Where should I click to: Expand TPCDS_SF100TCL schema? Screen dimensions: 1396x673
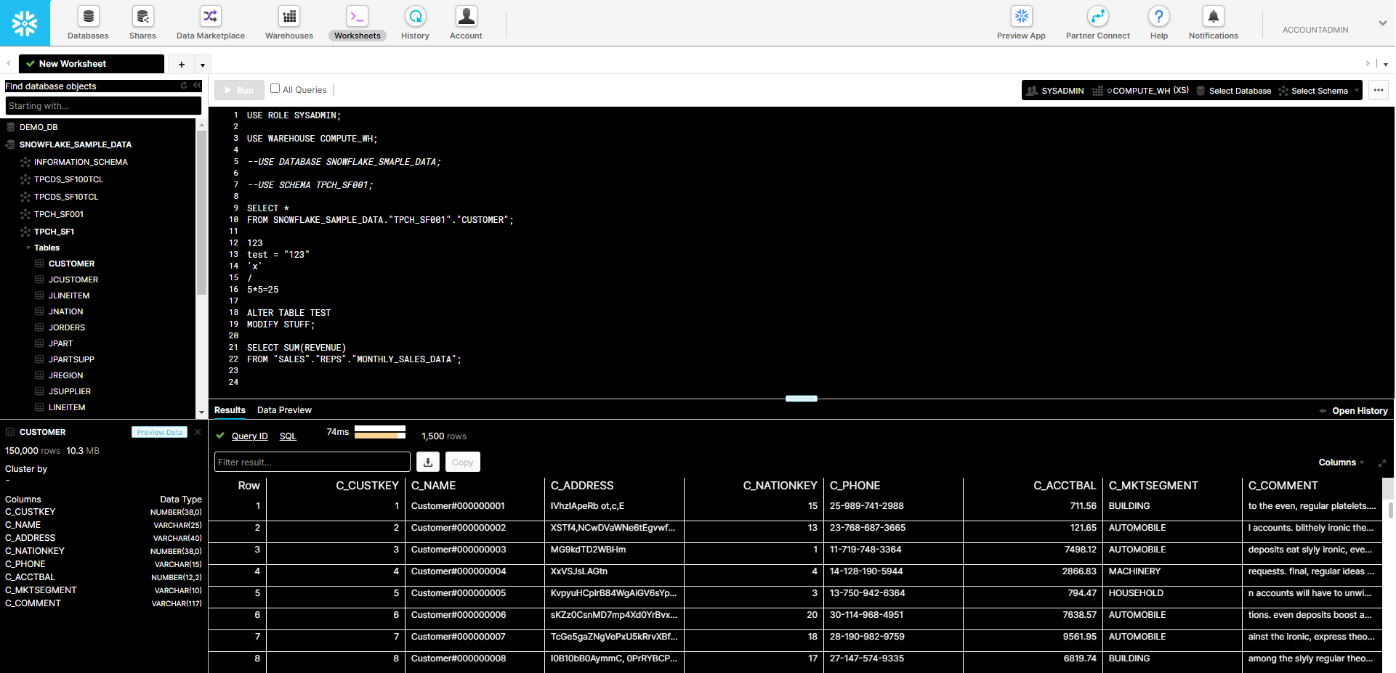(x=68, y=179)
